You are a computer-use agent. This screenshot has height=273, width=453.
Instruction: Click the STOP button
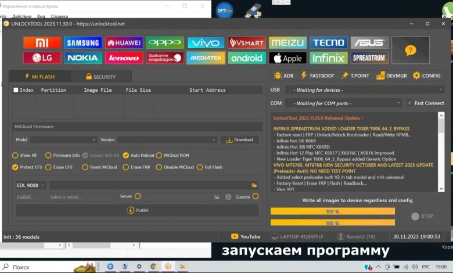(x=422, y=217)
